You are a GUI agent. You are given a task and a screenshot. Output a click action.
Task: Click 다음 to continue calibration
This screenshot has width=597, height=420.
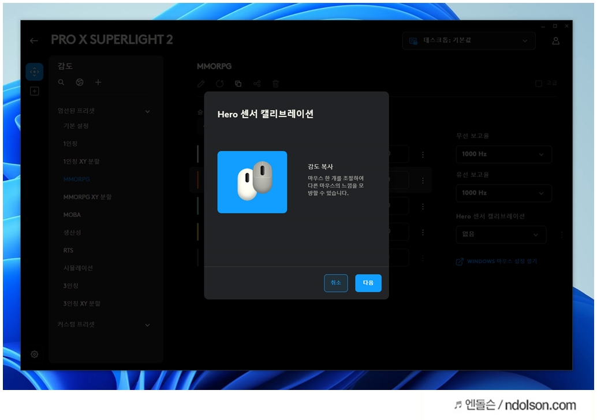(x=368, y=283)
